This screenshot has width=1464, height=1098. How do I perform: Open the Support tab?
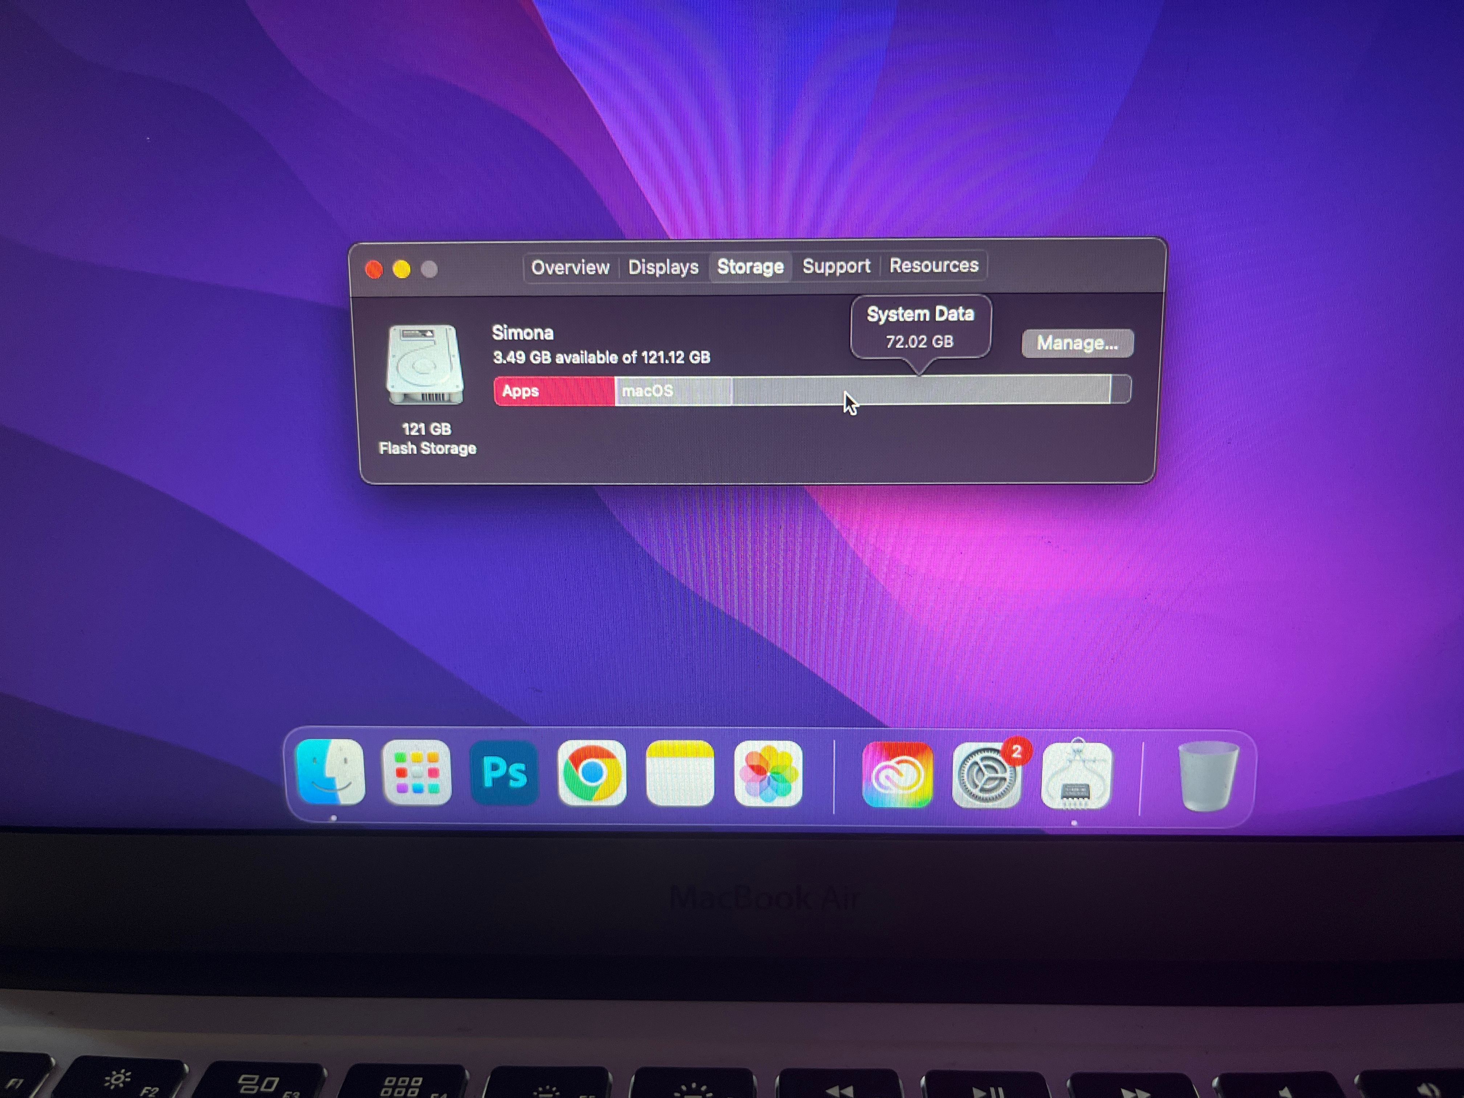pos(836,266)
